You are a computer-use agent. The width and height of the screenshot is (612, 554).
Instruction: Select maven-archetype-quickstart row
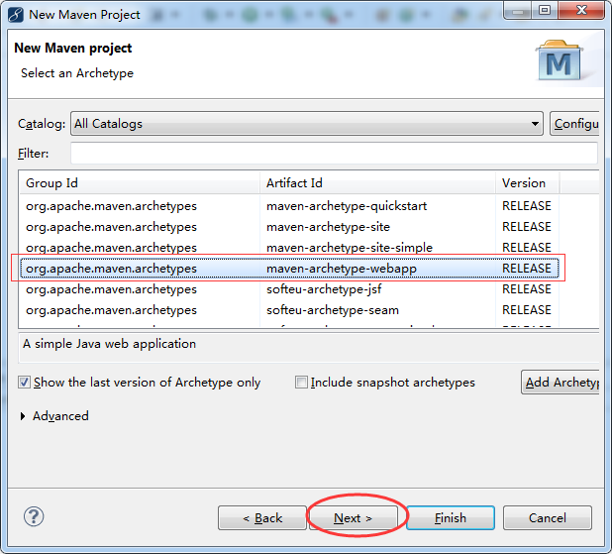289,206
